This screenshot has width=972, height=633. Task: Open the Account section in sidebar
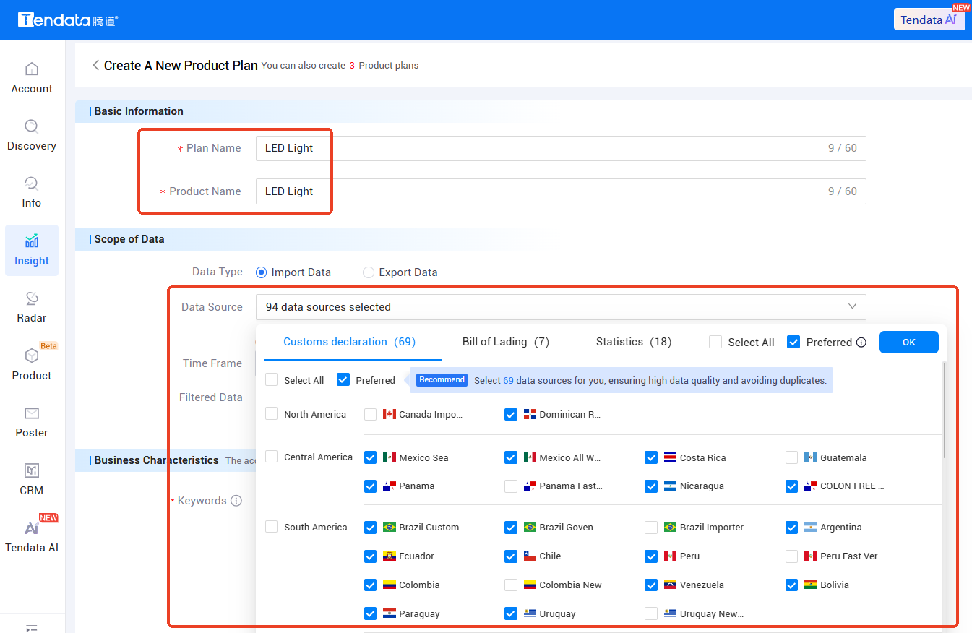[32, 79]
